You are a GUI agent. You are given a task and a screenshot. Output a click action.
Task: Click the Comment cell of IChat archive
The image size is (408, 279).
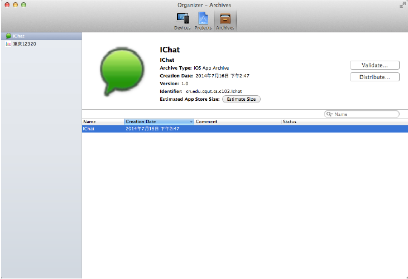coord(238,129)
